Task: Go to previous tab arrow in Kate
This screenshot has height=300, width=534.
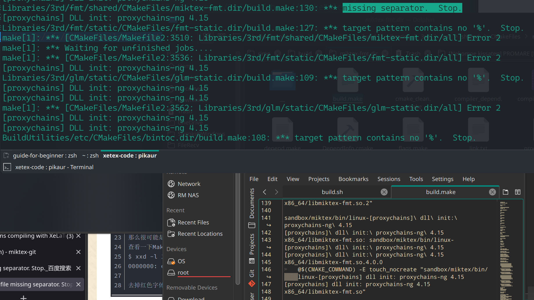Action: tap(265, 192)
